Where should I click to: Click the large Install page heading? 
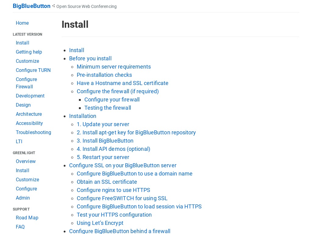point(75,24)
